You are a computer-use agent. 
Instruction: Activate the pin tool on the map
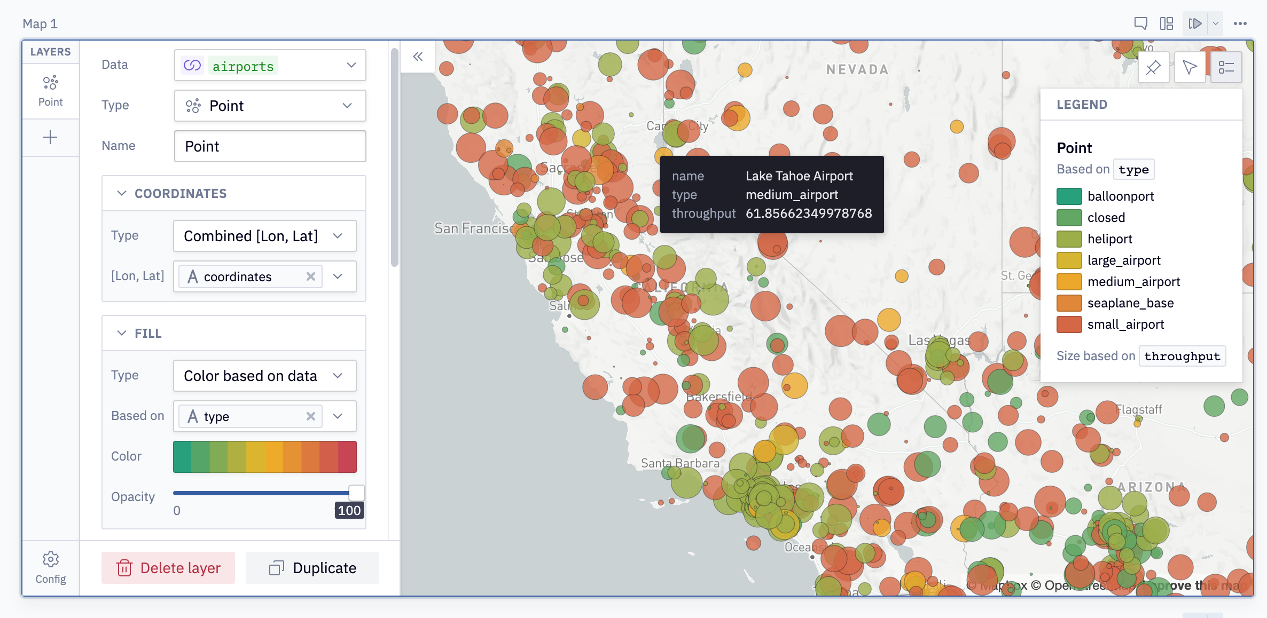pyautogui.click(x=1154, y=67)
